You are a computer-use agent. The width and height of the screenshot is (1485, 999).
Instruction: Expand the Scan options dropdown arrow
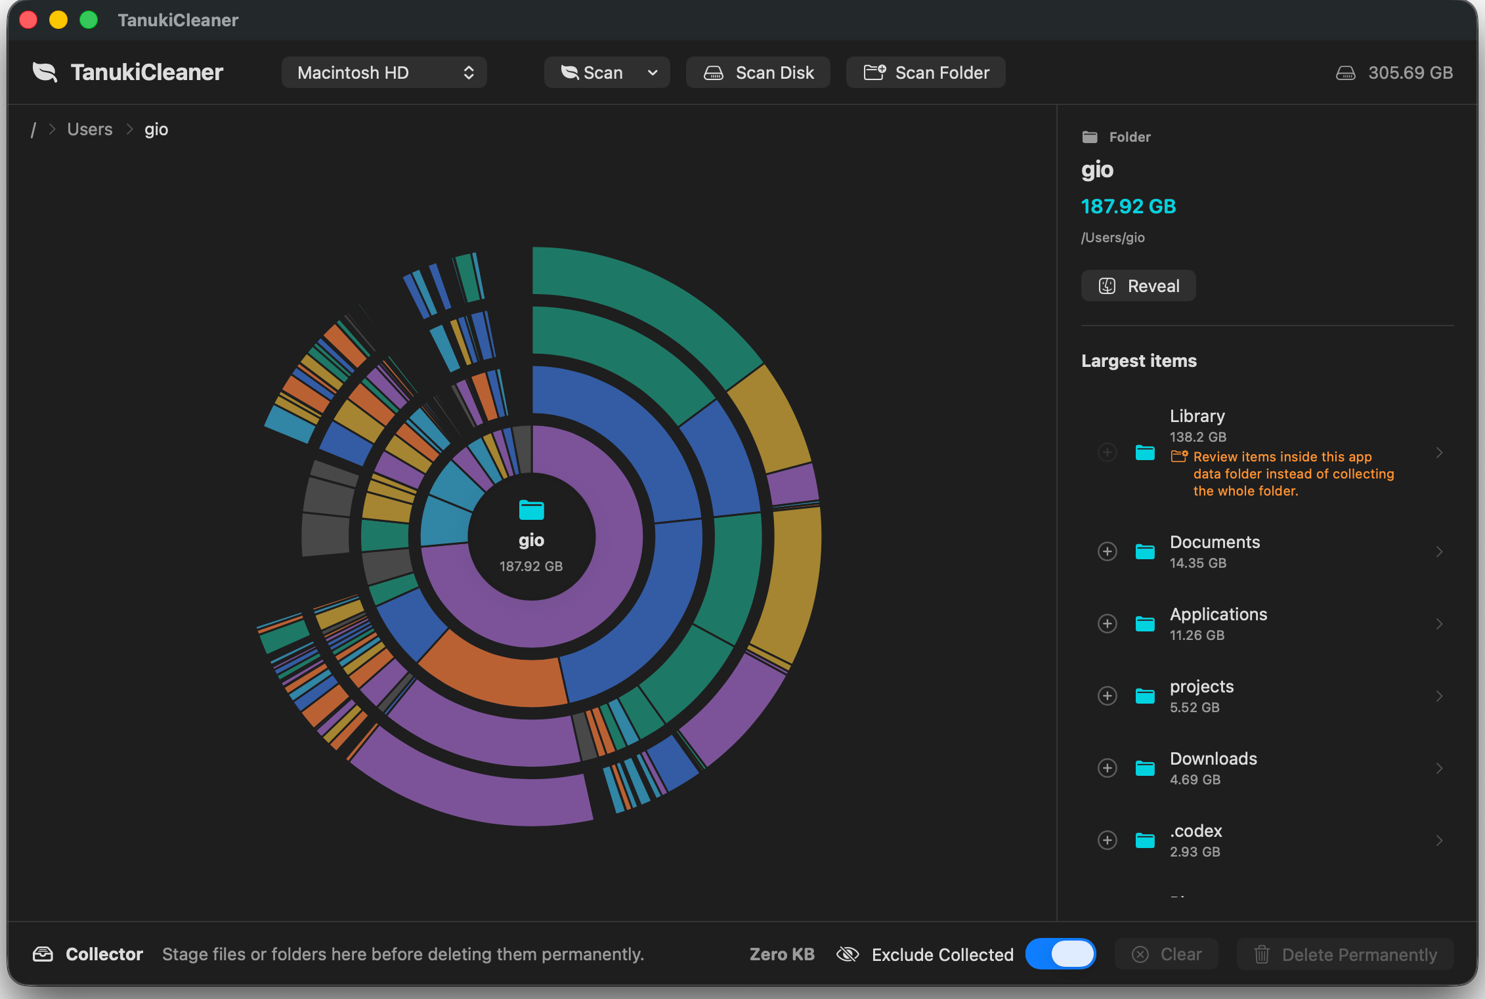[653, 72]
